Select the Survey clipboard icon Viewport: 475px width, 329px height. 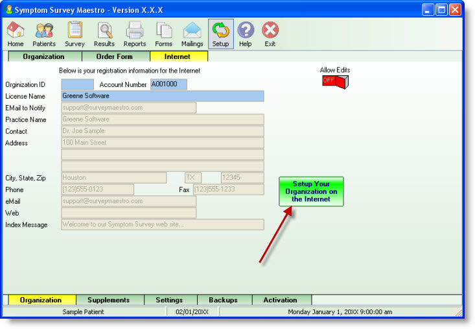point(75,34)
